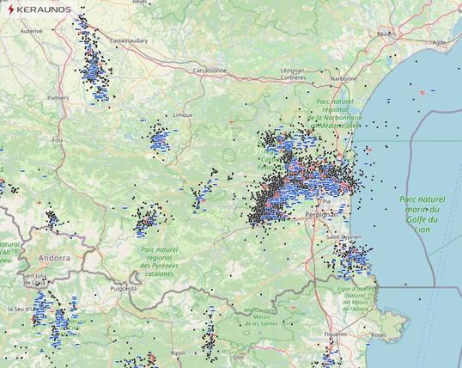Select the Olot town label
Image resolution: width=462 pixels, height=368 pixels.
(239, 357)
